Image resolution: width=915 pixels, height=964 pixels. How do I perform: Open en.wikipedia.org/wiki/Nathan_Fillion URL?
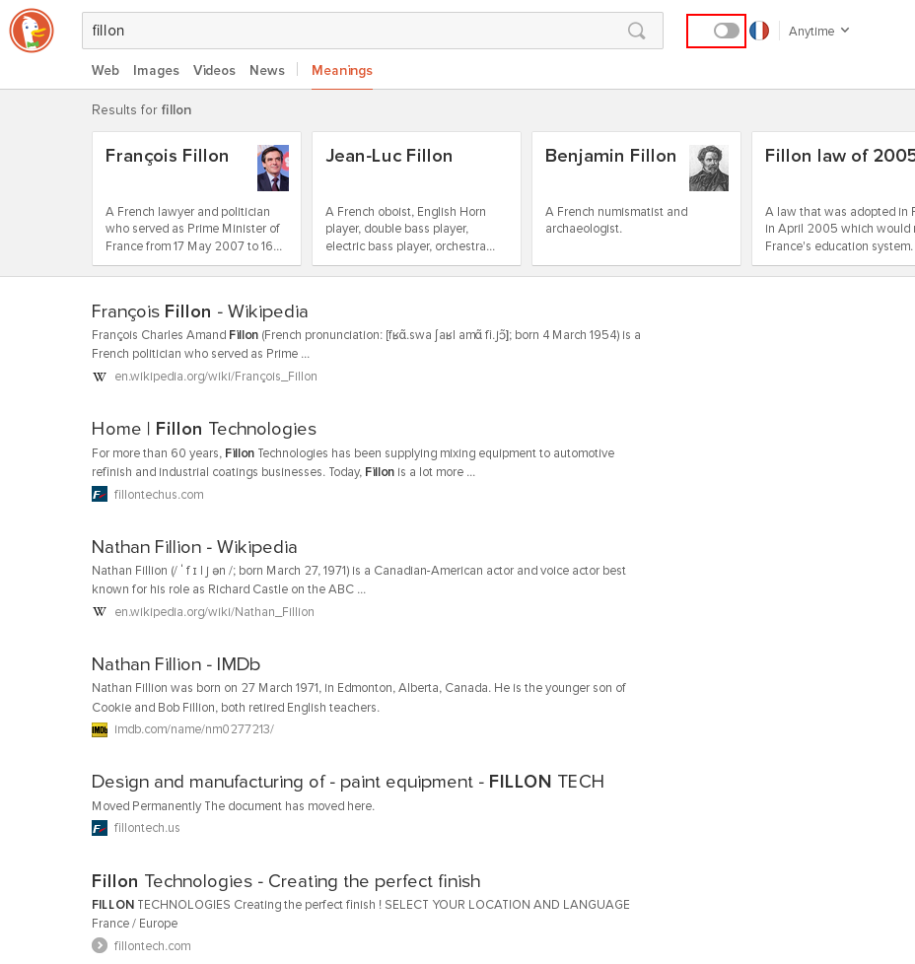pyautogui.click(x=214, y=612)
